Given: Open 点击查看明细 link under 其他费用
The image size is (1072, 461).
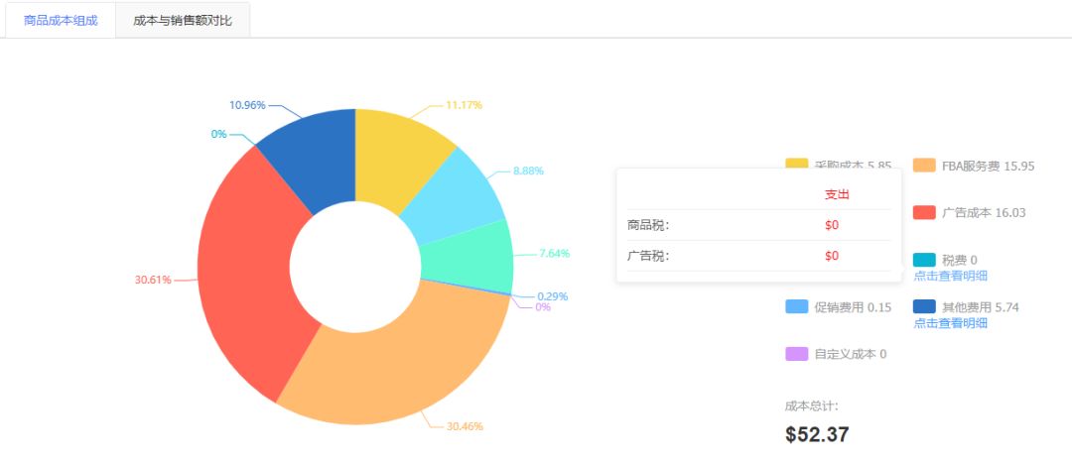Looking at the screenshot, I should pos(950,323).
